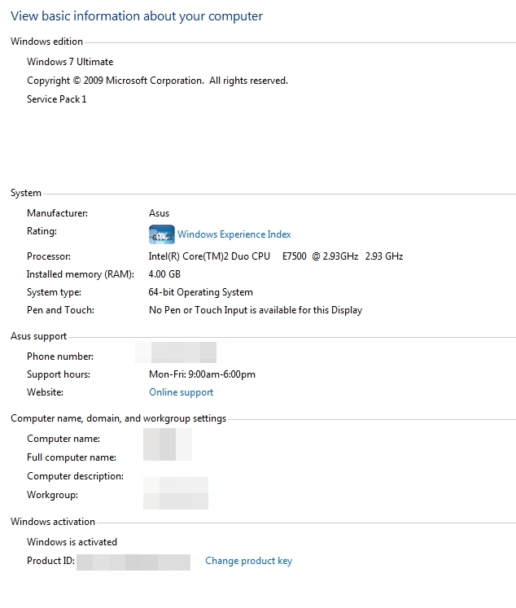Click the 'Windows edition' section heading
Viewport: 516px width, 608px height.
[46, 42]
